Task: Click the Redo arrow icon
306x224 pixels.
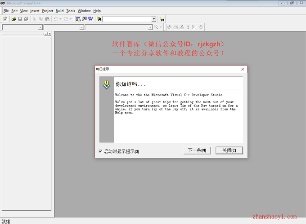Action: tap(66, 19)
